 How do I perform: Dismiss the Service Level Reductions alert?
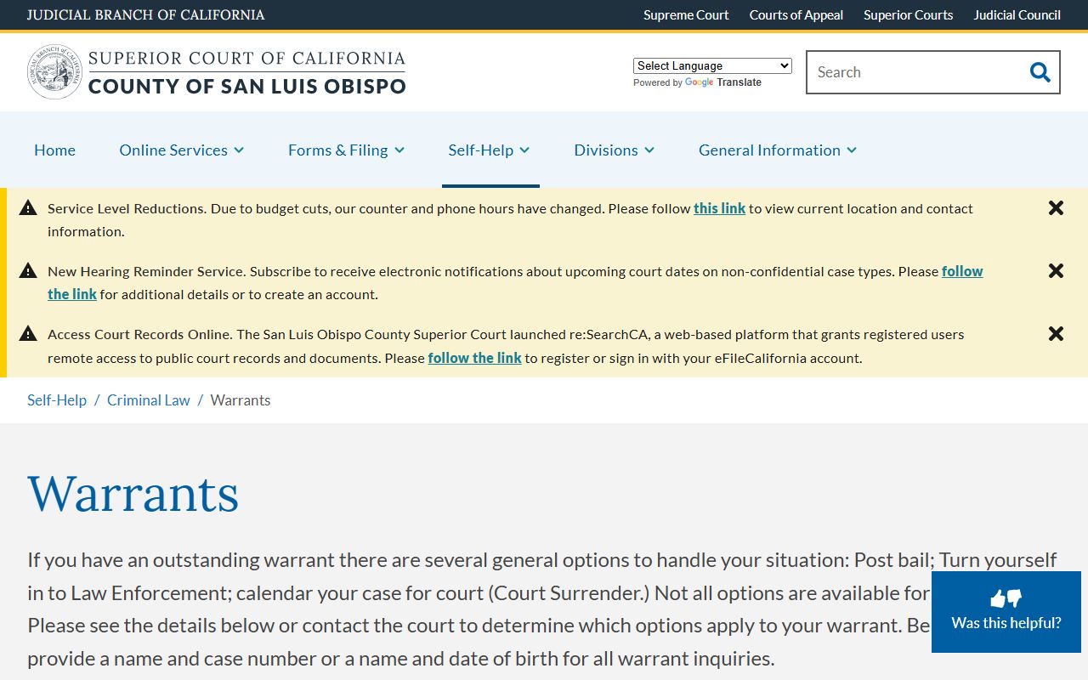coord(1056,208)
